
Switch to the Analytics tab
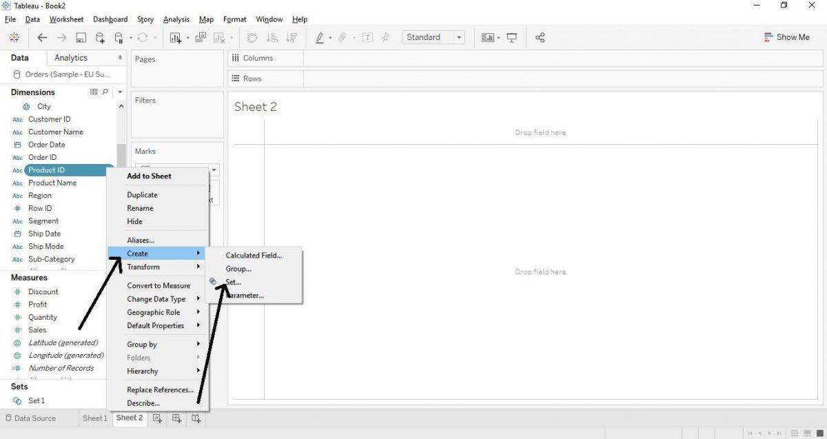click(x=71, y=58)
